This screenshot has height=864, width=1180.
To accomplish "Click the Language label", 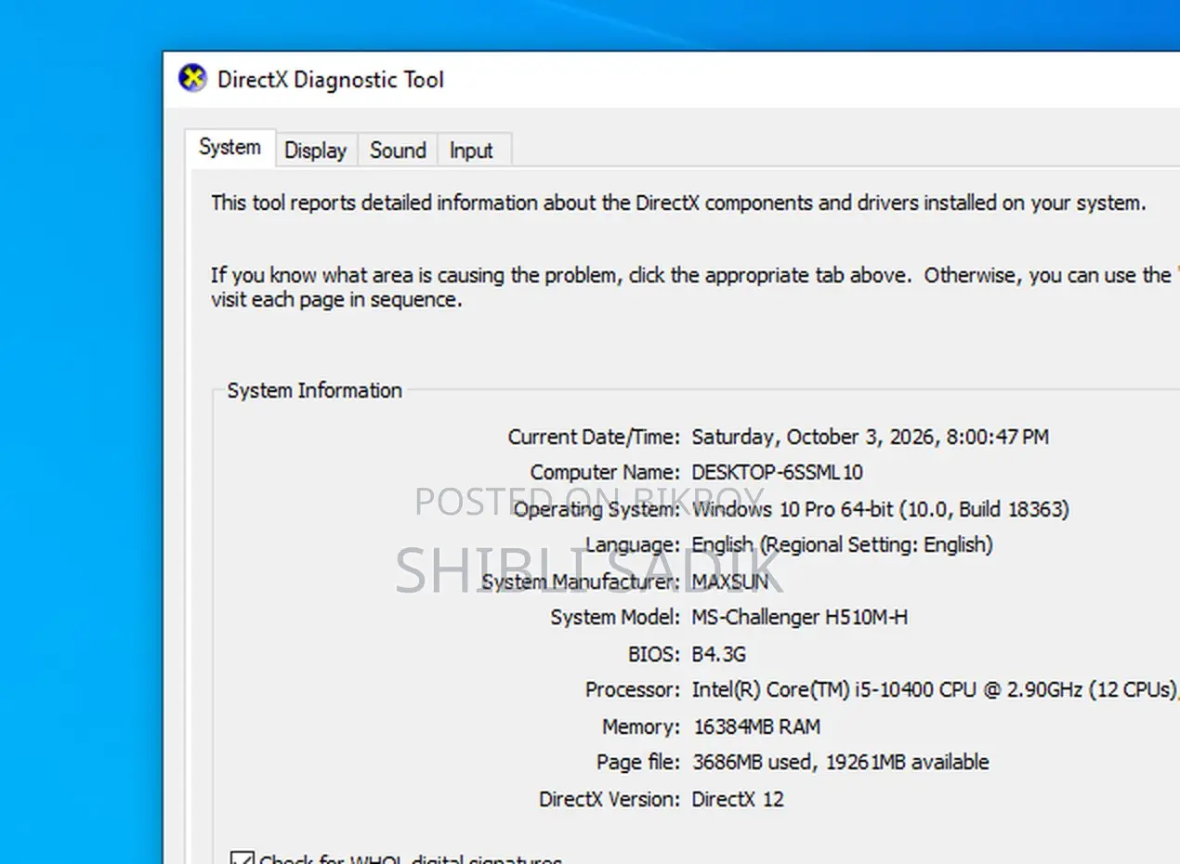I will click(633, 545).
